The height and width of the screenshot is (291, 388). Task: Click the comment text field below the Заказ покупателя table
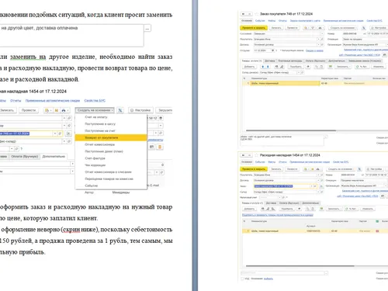click(282, 140)
